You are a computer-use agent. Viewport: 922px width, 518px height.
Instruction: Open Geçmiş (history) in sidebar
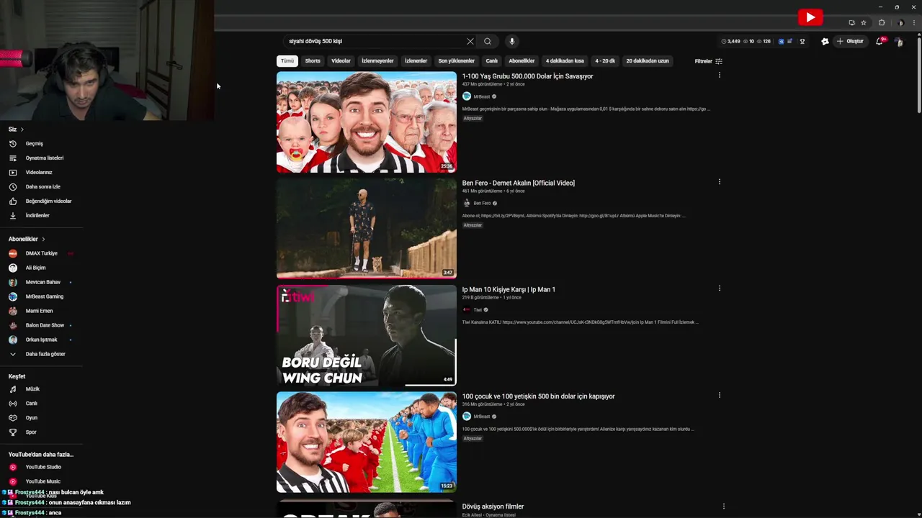(x=34, y=144)
